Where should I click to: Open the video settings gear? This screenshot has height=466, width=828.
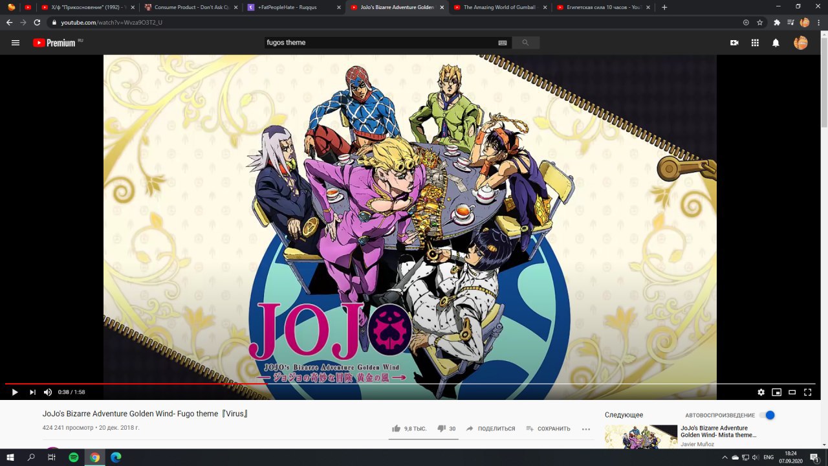[761, 392]
